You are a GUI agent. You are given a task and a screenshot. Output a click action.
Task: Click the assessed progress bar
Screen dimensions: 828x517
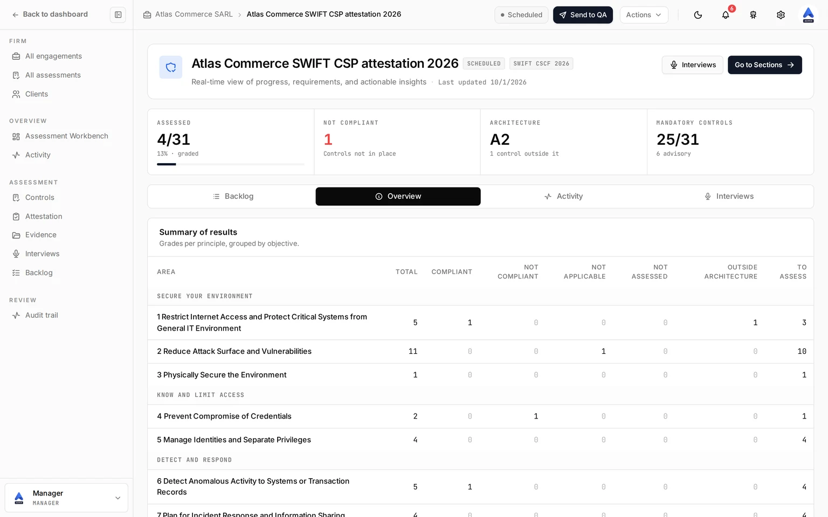tap(231, 164)
